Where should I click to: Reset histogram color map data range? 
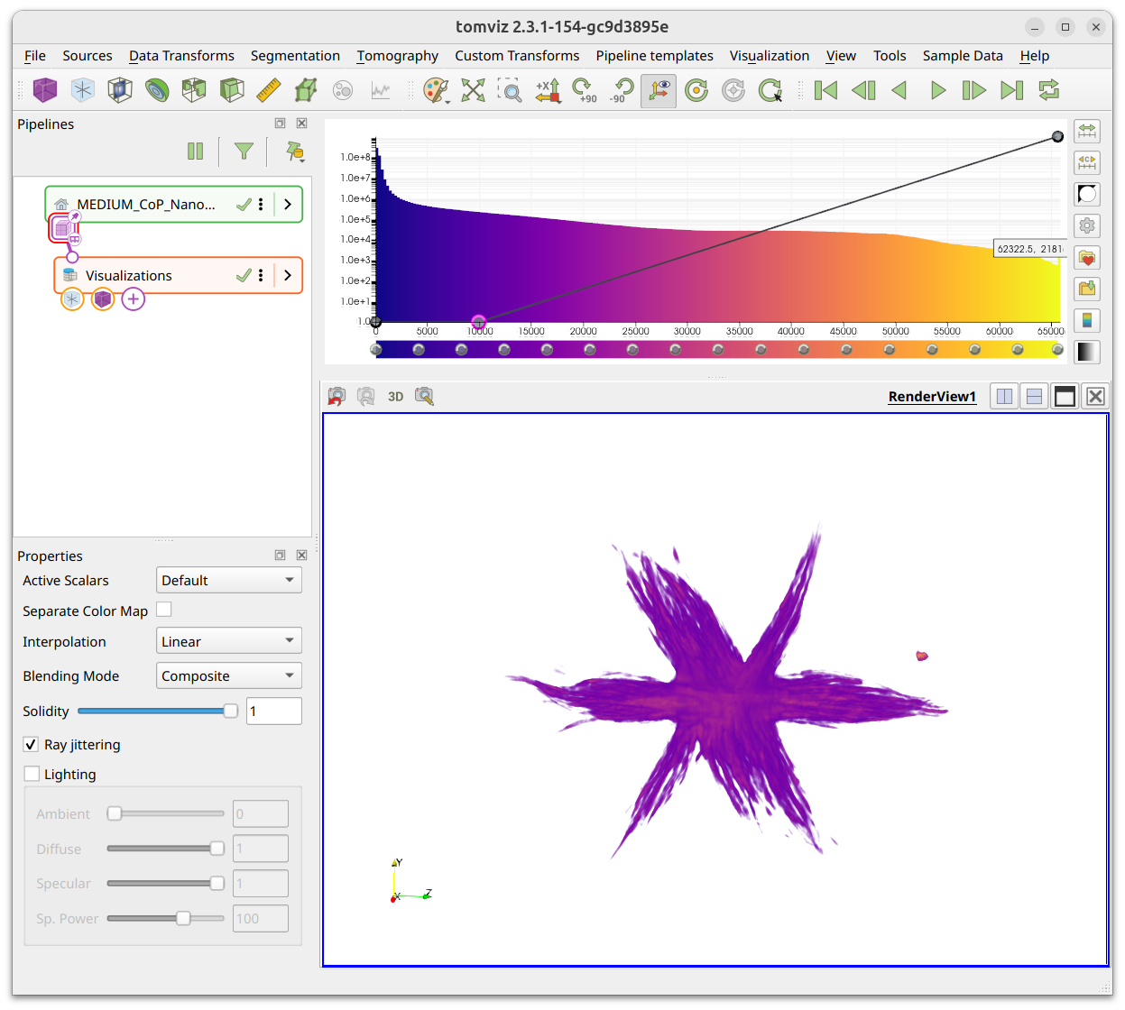pyautogui.click(x=1087, y=131)
